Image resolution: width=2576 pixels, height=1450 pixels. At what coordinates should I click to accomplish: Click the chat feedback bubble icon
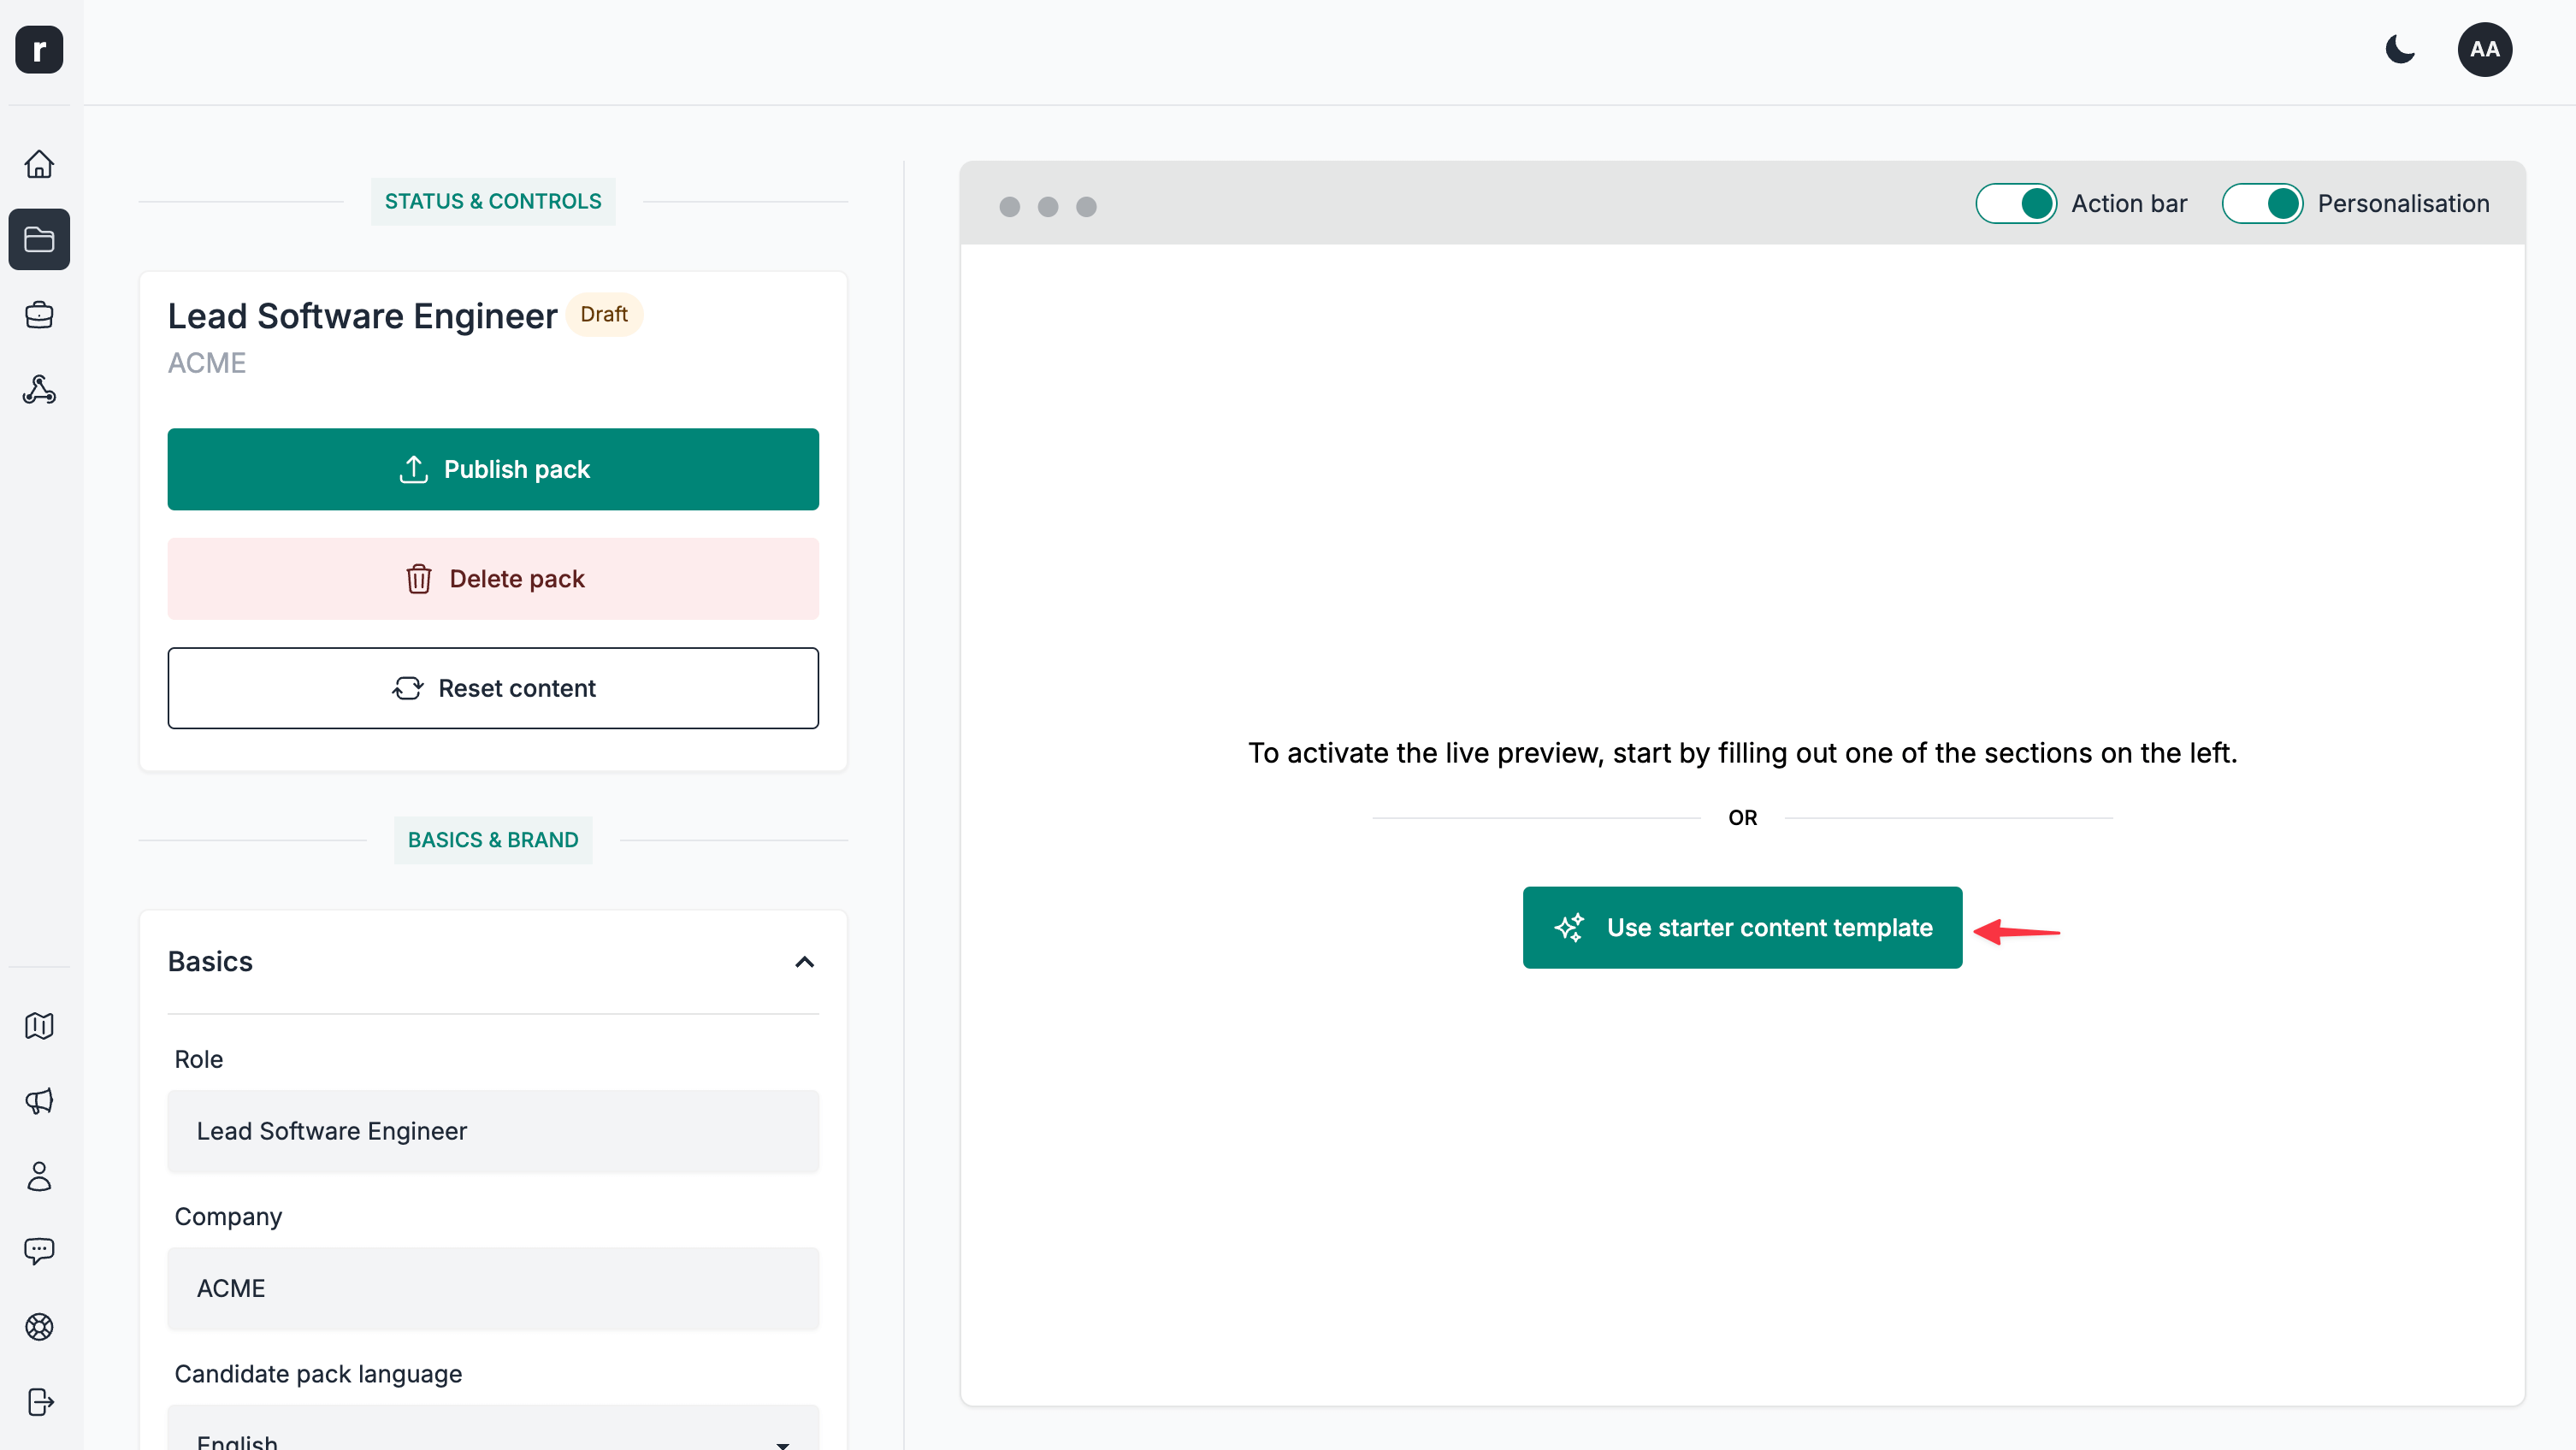[x=39, y=1251]
